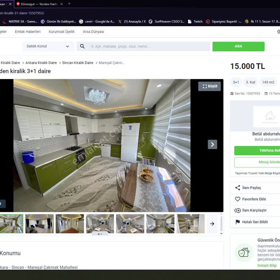Click the Mesaj Gönder button
The image size is (280, 280).
coord(257,162)
